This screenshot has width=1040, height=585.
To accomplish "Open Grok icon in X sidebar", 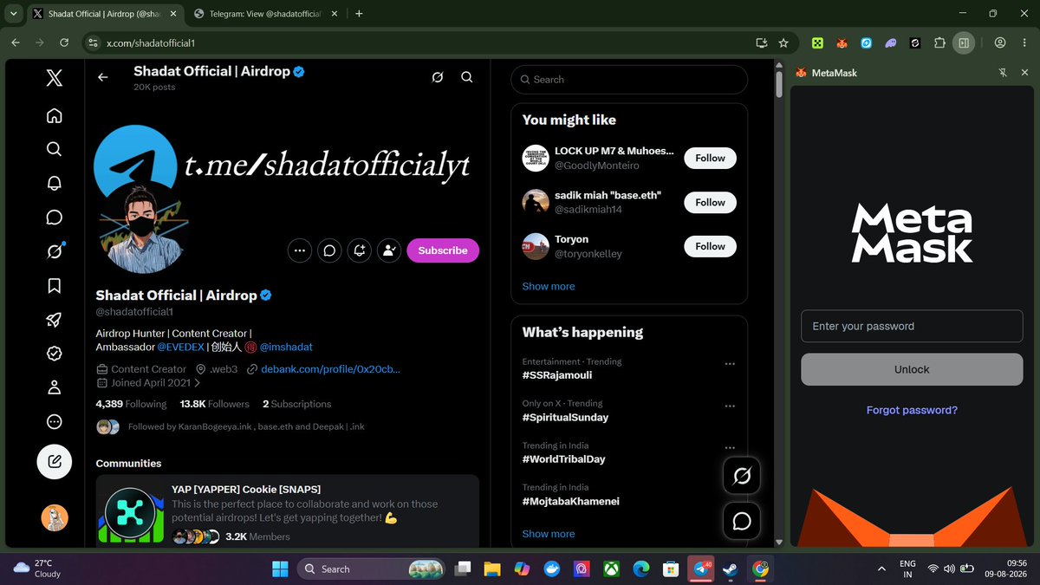I will (54, 251).
